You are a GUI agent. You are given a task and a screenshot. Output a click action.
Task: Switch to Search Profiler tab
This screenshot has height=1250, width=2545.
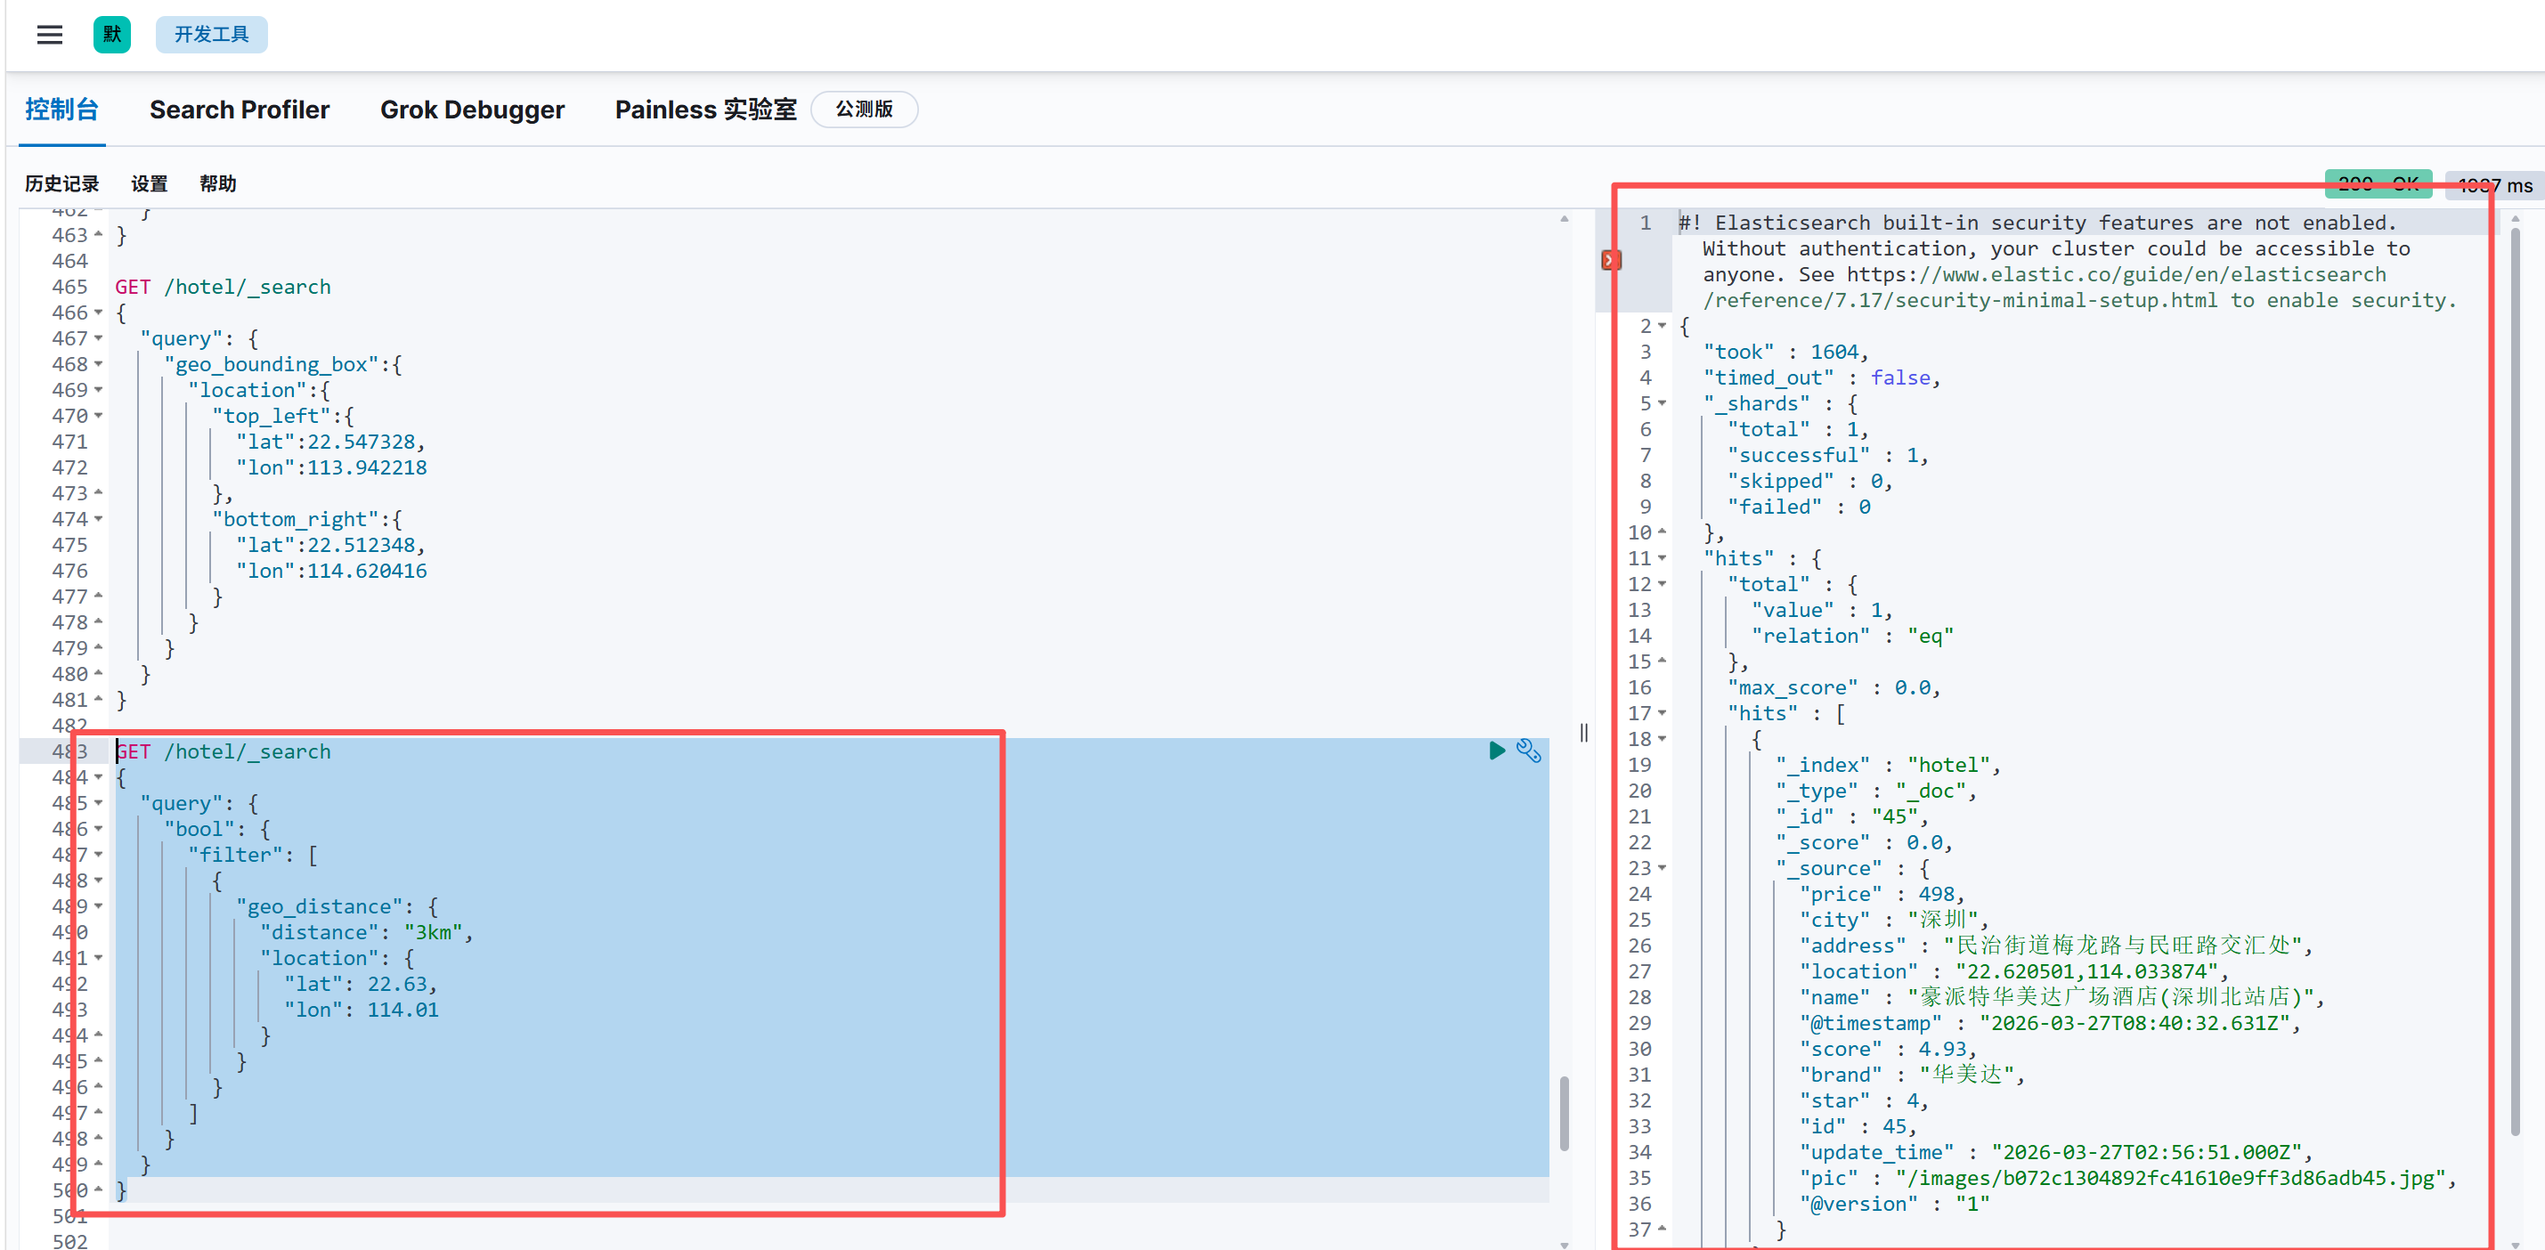239,110
